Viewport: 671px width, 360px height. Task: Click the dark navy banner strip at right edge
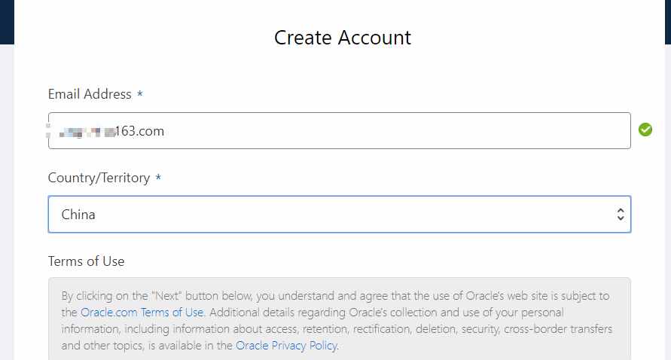pyautogui.click(x=668, y=22)
